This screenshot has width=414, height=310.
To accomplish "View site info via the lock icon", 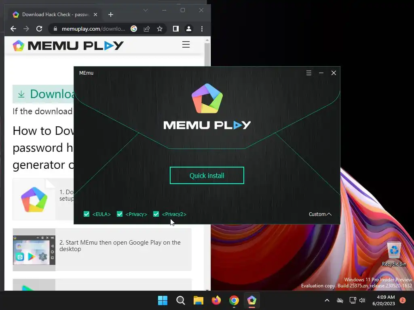I will [x=55, y=29].
